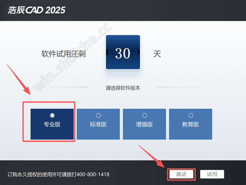Choose the 教育版 edition tile label

[x=191, y=124]
